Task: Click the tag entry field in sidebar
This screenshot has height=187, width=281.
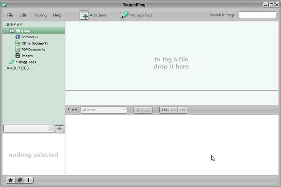Action: coord(29,129)
